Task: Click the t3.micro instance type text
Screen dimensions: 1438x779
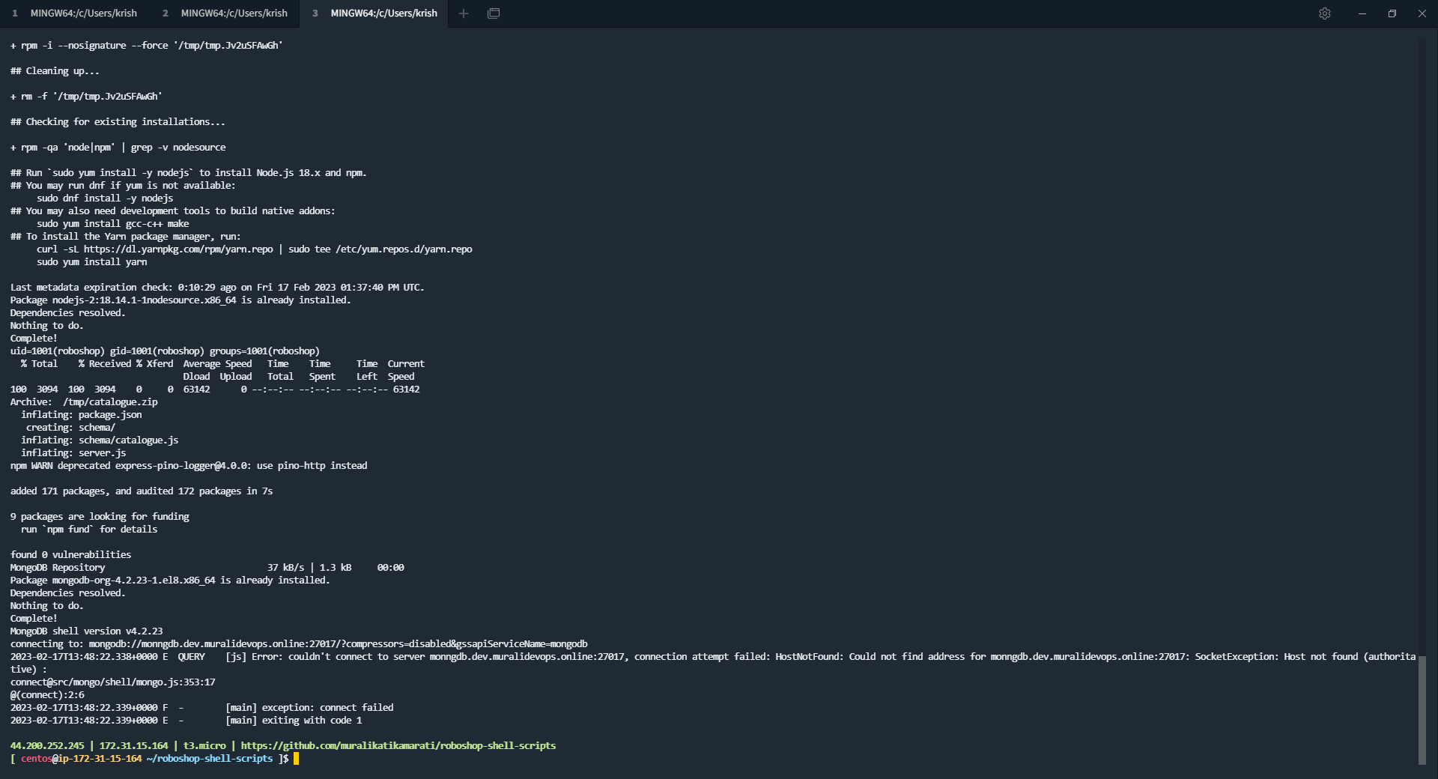Action: click(204, 746)
